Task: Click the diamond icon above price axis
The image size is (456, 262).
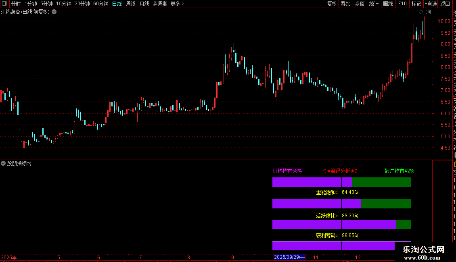Action: pos(420,12)
